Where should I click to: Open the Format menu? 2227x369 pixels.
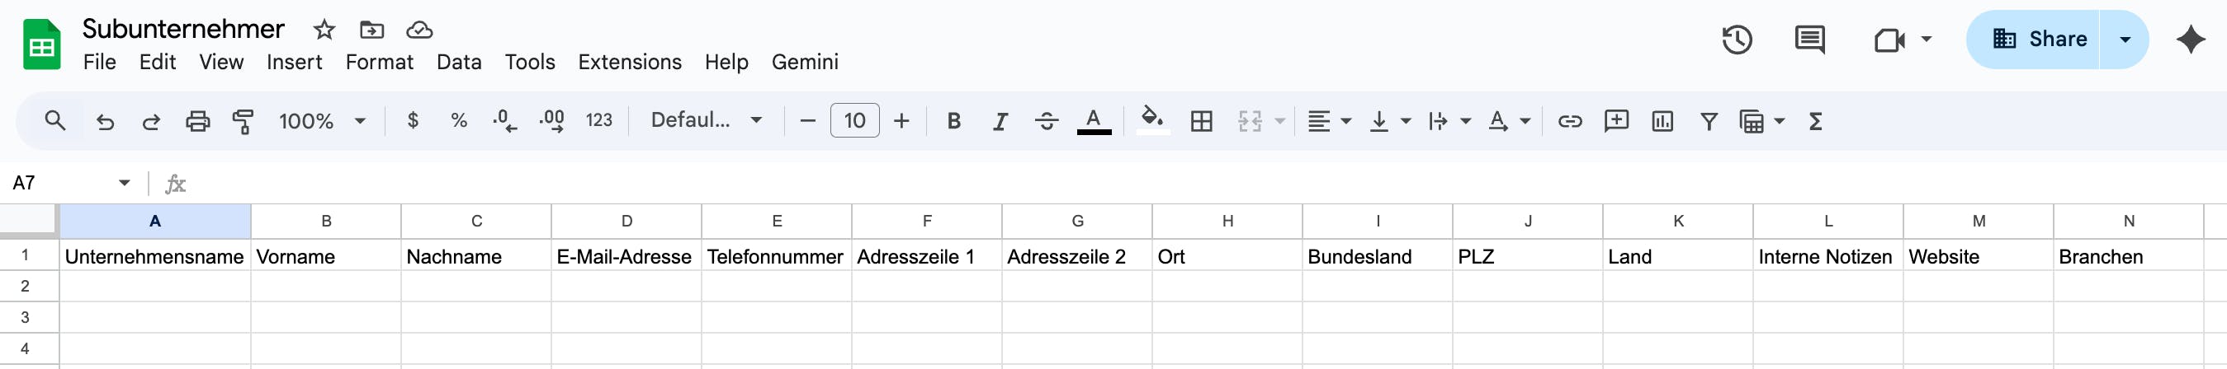click(x=379, y=62)
